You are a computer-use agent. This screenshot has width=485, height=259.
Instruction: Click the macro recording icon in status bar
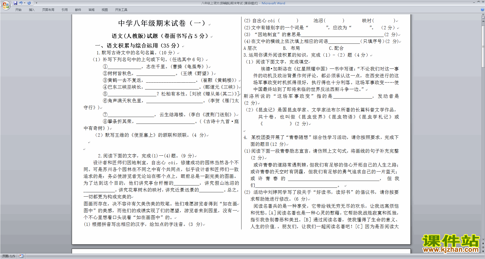click(x=21, y=256)
